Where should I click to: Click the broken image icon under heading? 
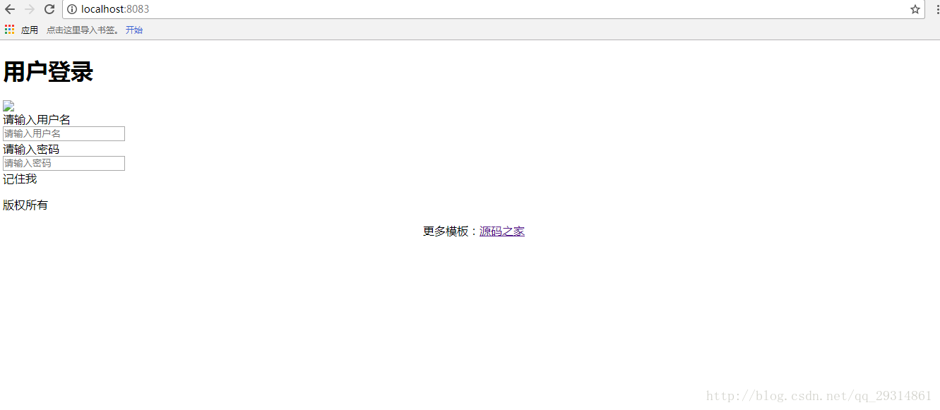(x=8, y=106)
